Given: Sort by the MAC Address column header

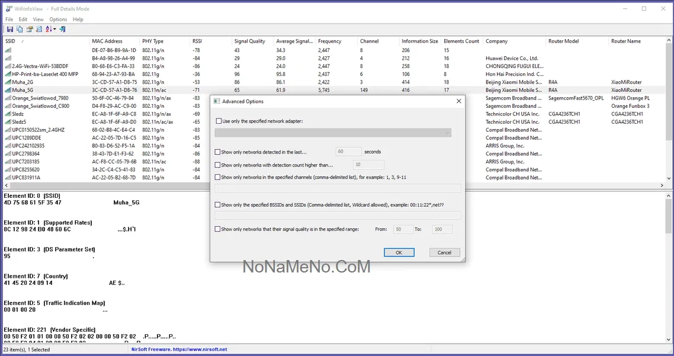Looking at the screenshot, I should tap(115, 41).
